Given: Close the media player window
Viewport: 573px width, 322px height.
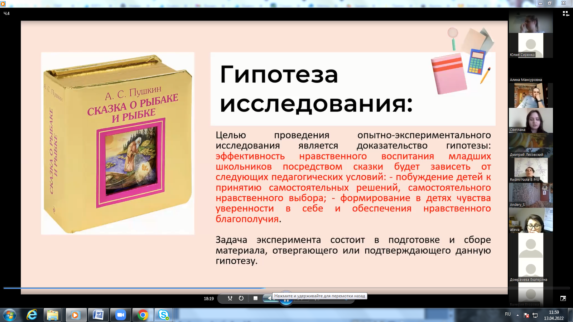Looking at the screenshot, I should tap(563, 3).
